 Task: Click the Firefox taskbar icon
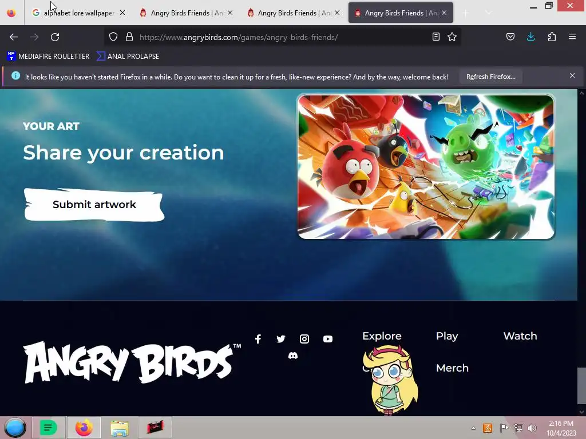[84, 428]
